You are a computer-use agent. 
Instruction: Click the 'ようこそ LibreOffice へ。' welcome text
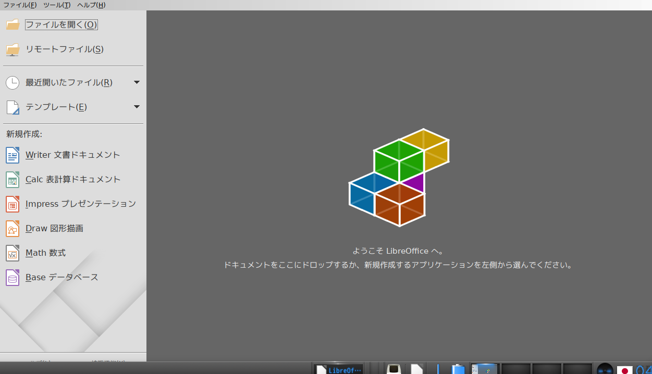398,251
